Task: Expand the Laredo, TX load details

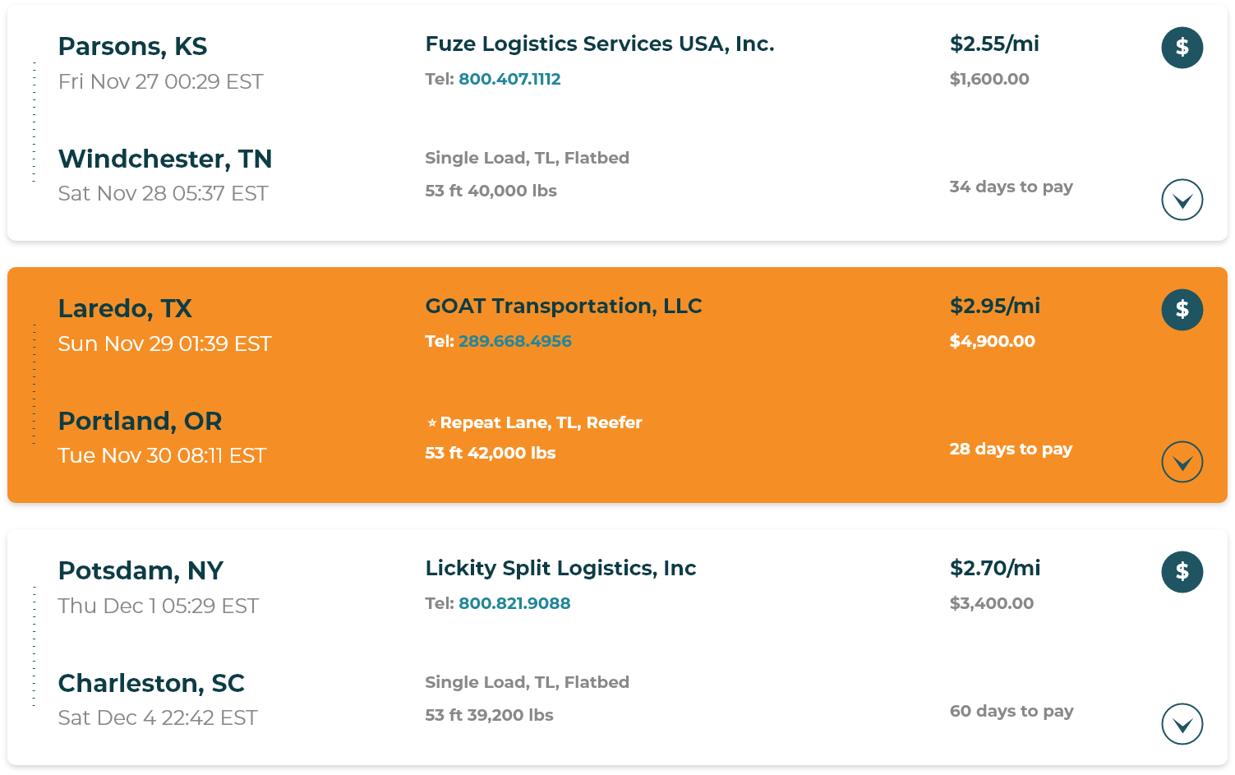Action: coord(1182,462)
